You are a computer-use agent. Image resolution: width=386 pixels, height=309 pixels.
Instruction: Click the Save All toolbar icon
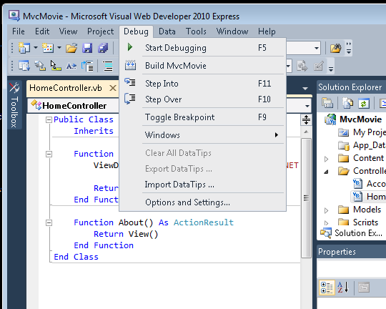coord(103,48)
